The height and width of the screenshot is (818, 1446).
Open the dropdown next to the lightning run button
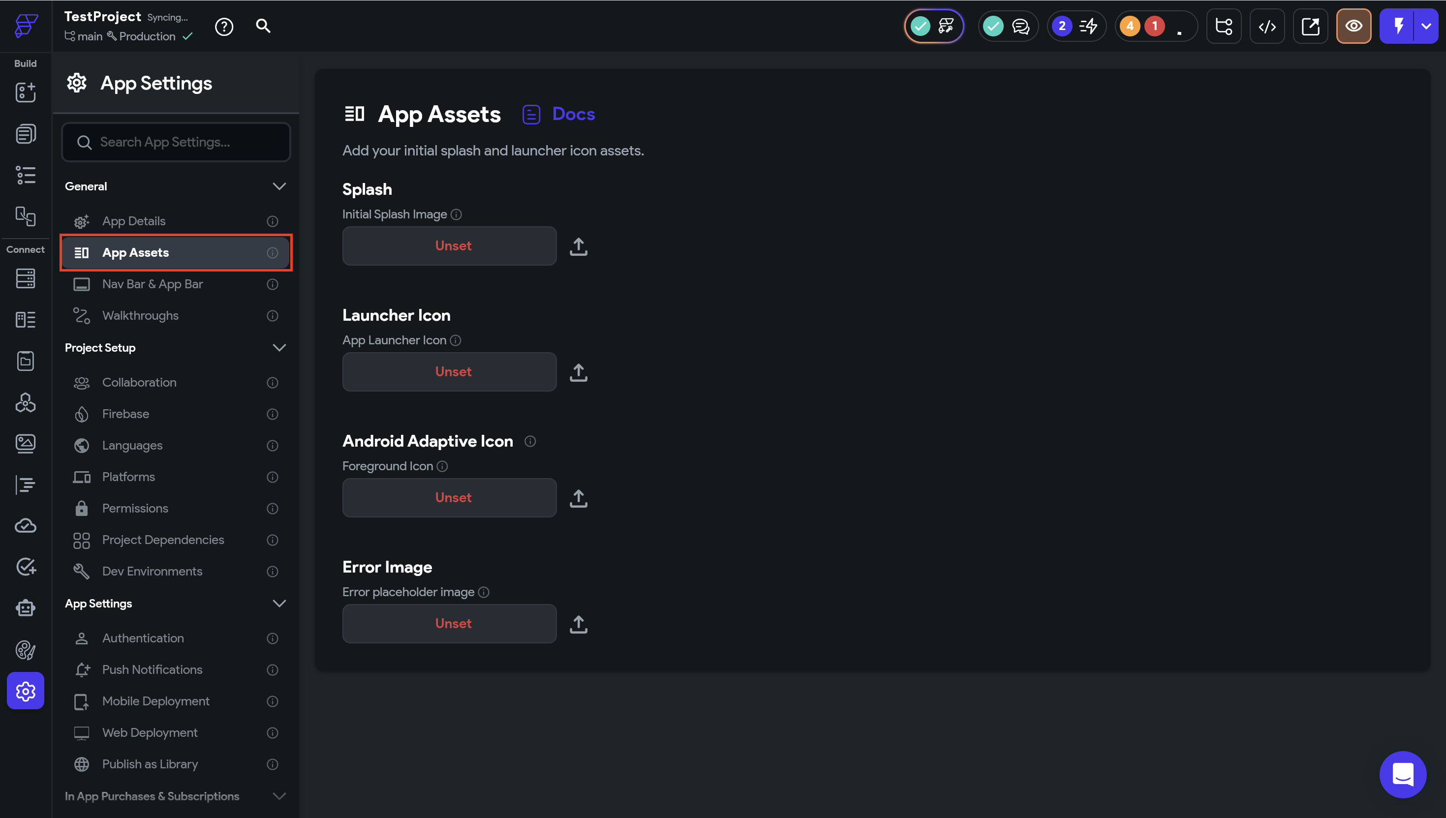coord(1426,27)
